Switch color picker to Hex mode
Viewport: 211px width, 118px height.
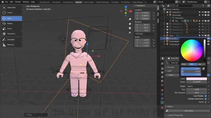coord(200,64)
